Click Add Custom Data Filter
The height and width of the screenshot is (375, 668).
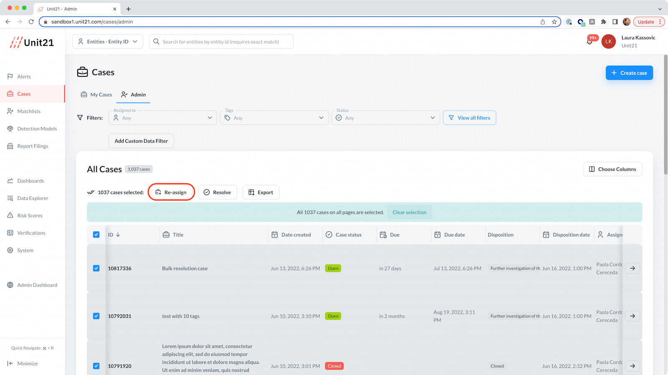[141, 141]
